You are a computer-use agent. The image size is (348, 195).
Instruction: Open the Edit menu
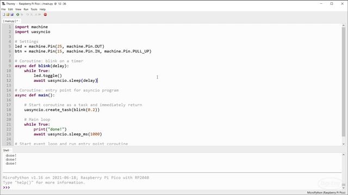10,9
